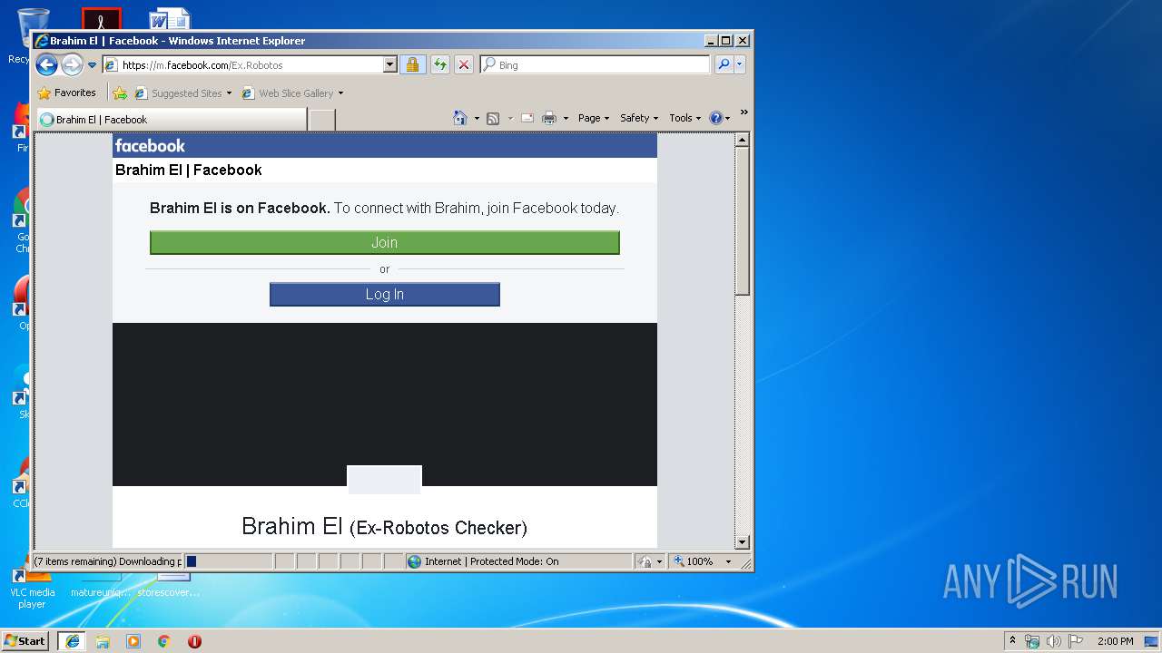Click the loading progress bar in status bar
The image size is (1162, 653).
pyautogui.click(x=229, y=561)
